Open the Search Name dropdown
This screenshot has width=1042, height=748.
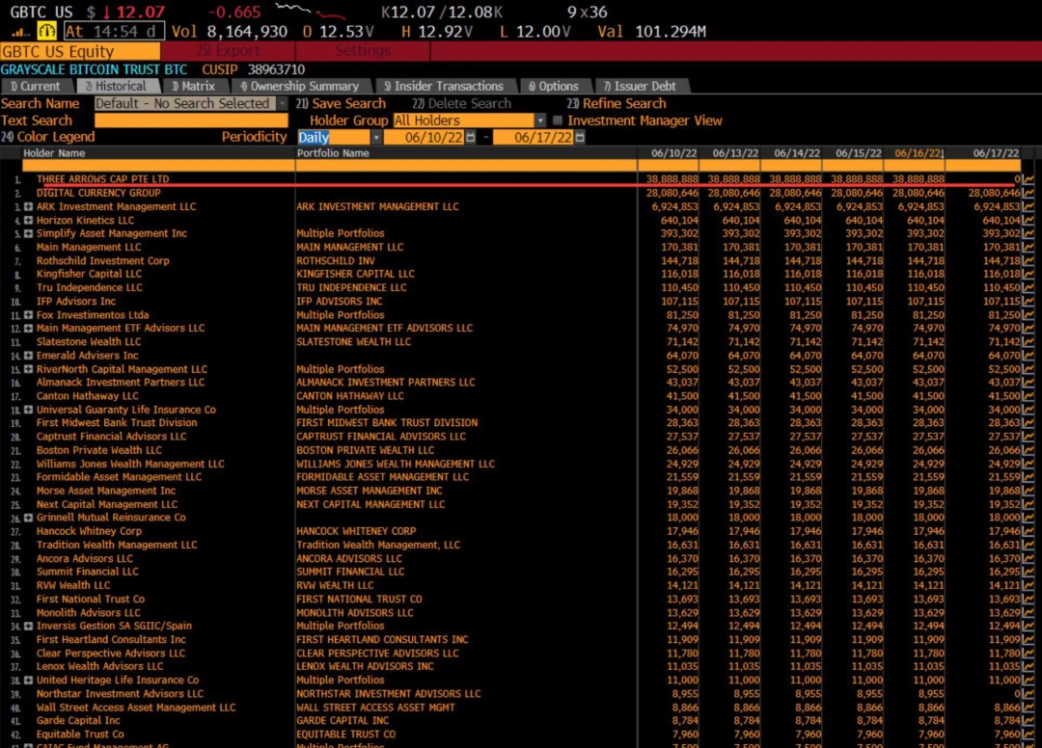pyautogui.click(x=282, y=103)
